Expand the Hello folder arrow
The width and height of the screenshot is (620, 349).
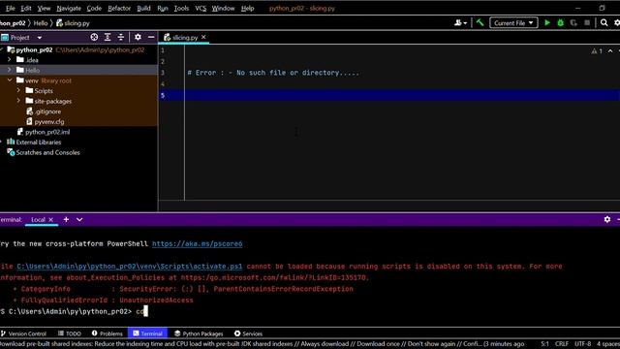point(10,70)
